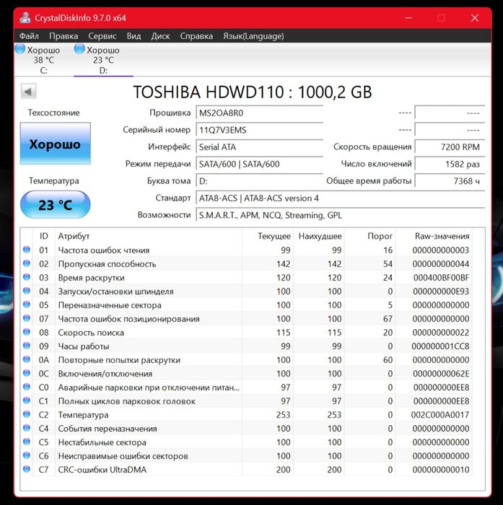
Task: Click the 23 °C temperature button
Action: point(55,205)
